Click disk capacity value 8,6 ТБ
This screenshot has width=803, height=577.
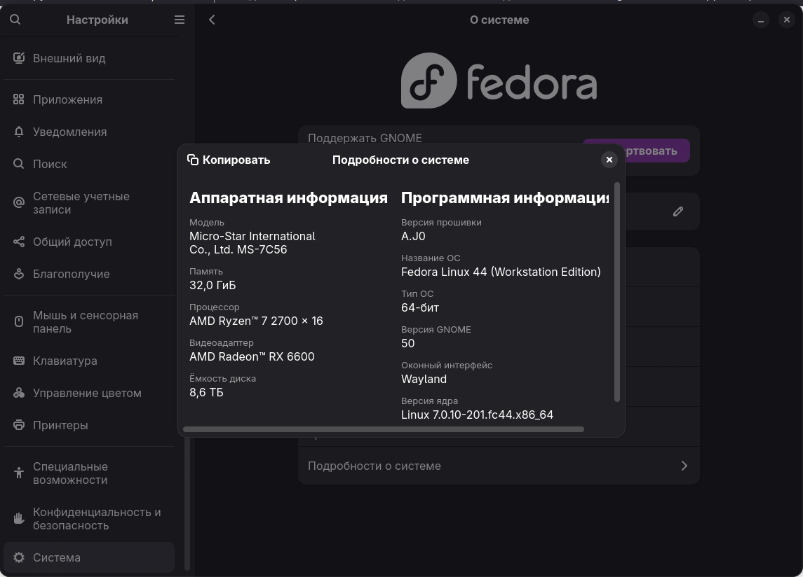(x=206, y=392)
